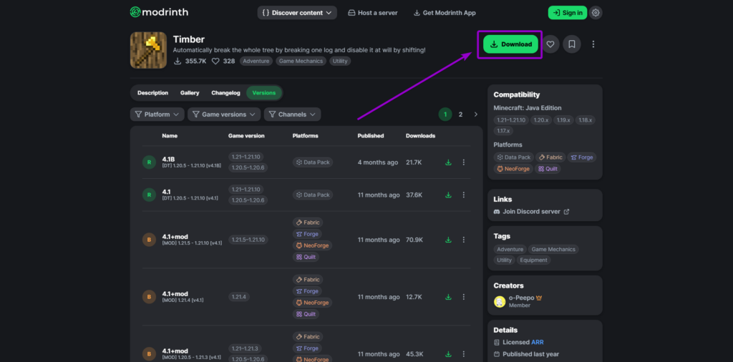Viewport: 733px width, 362px height.
Task: Download version 4.1B via its green arrow icon
Action: [x=448, y=162]
